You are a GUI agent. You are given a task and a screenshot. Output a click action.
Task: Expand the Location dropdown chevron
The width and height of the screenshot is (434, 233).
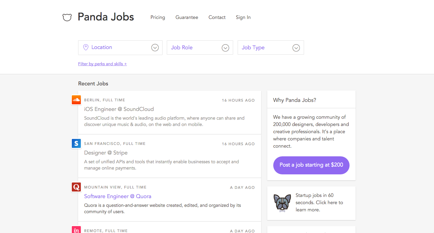[155, 48]
